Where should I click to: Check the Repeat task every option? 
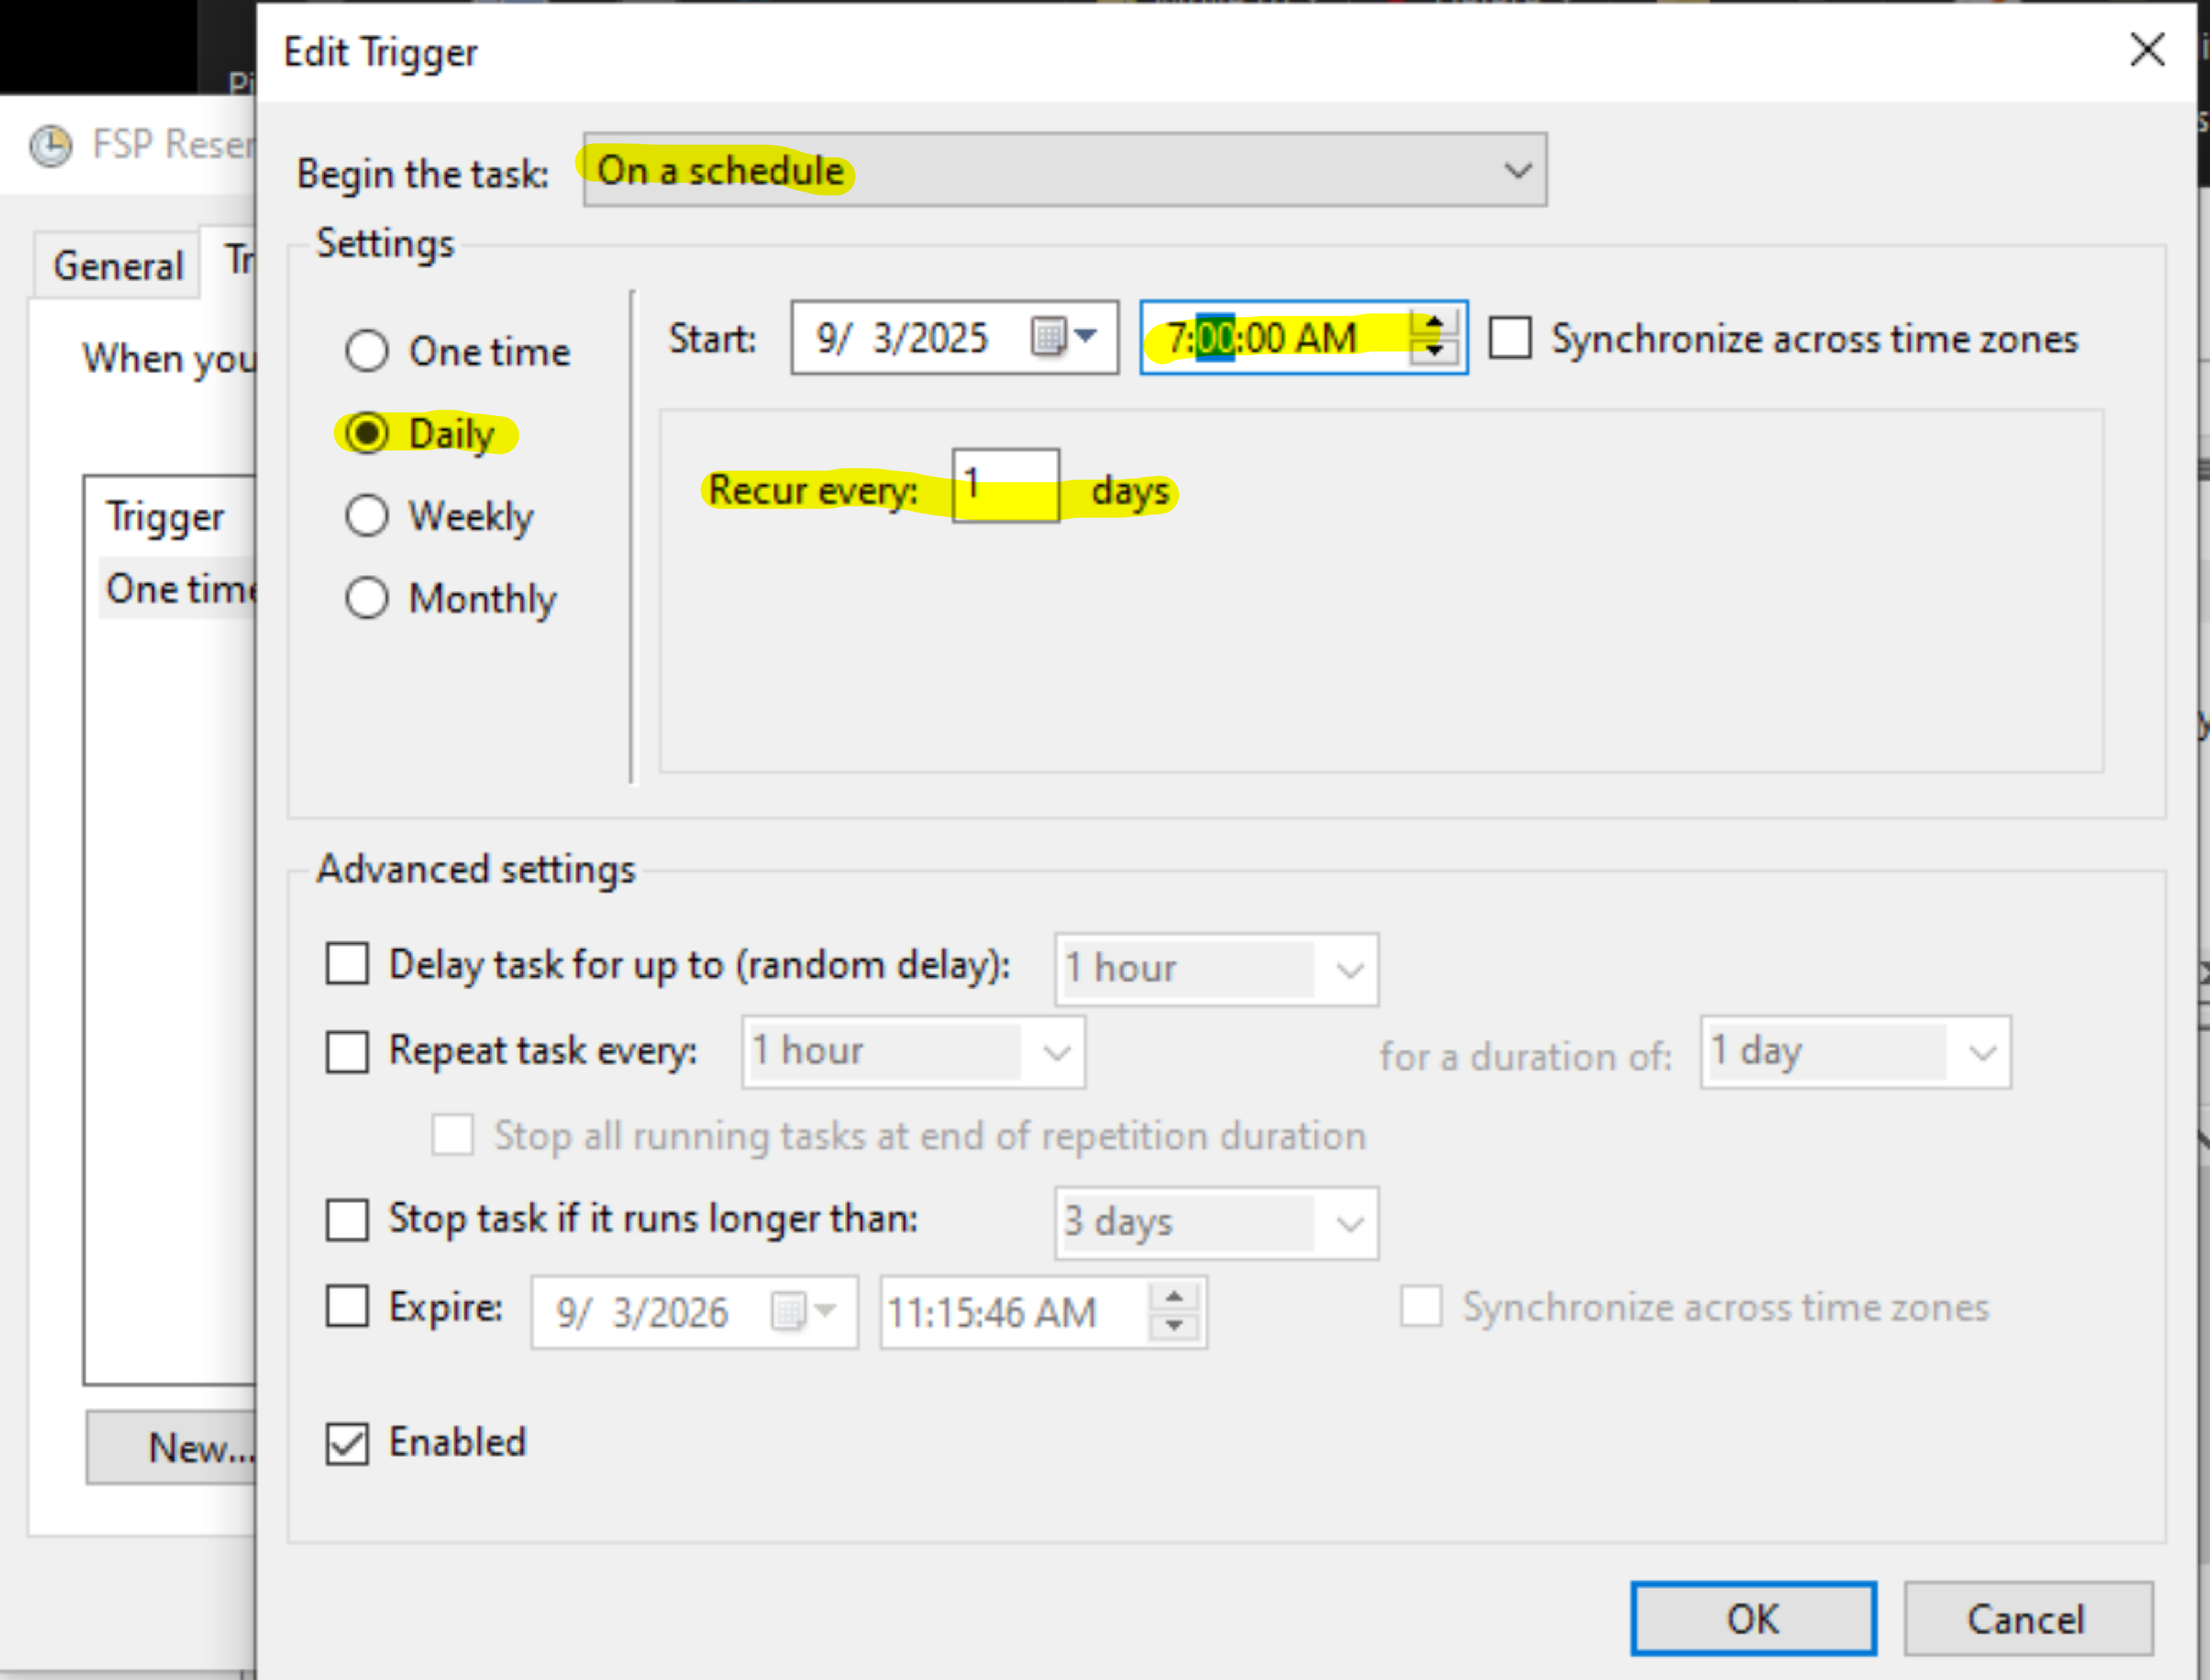pos(347,1051)
